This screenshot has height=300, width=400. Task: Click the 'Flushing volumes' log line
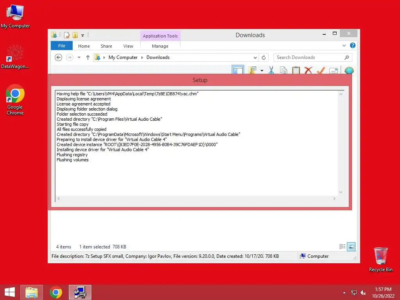coord(72,160)
